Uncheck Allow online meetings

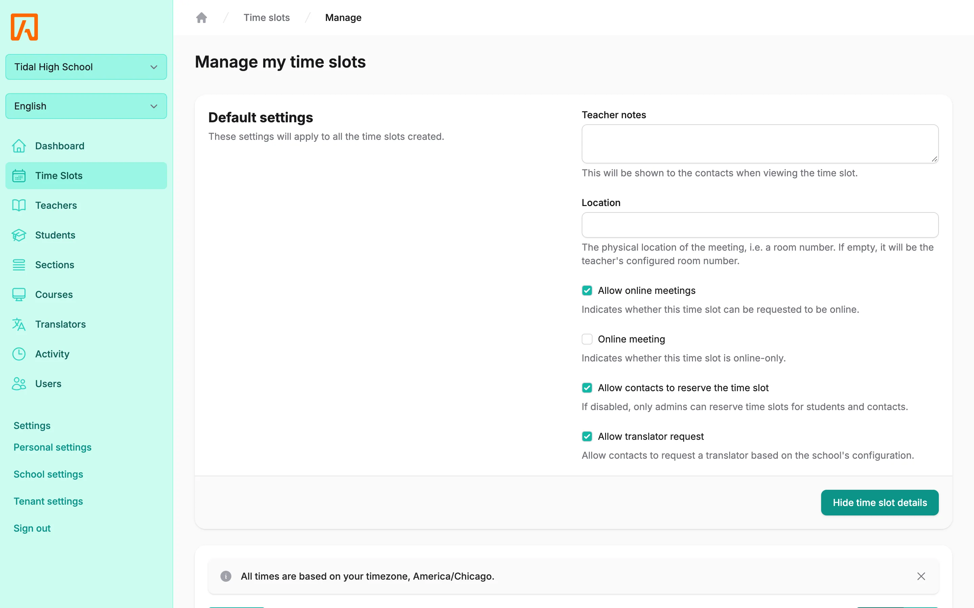[x=587, y=291]
